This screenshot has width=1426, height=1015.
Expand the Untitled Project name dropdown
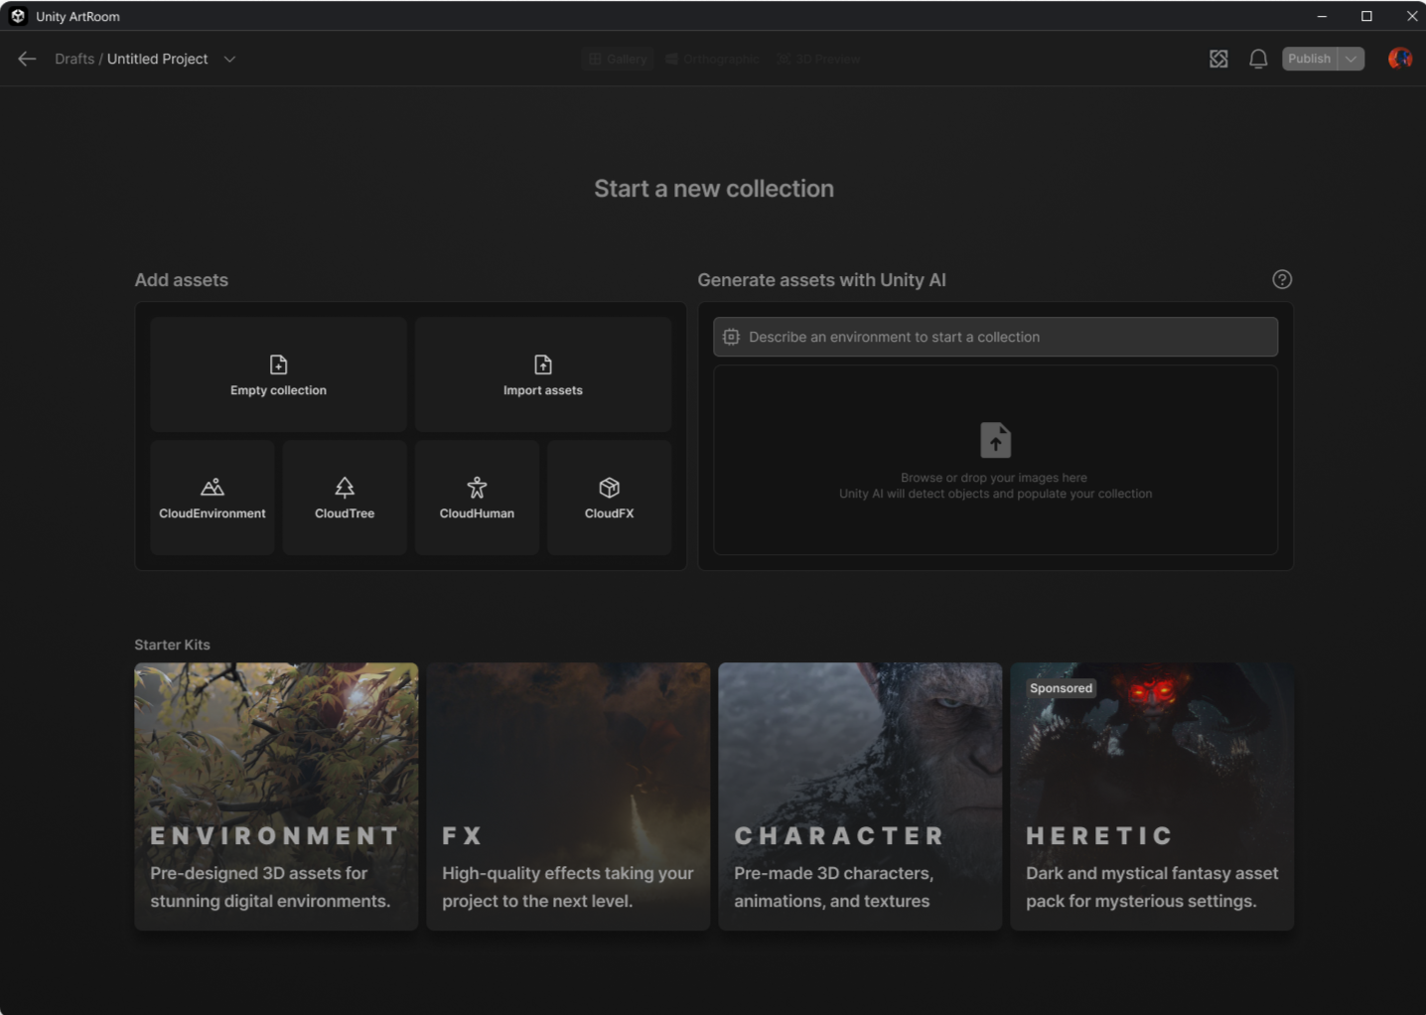click(229, 60)
